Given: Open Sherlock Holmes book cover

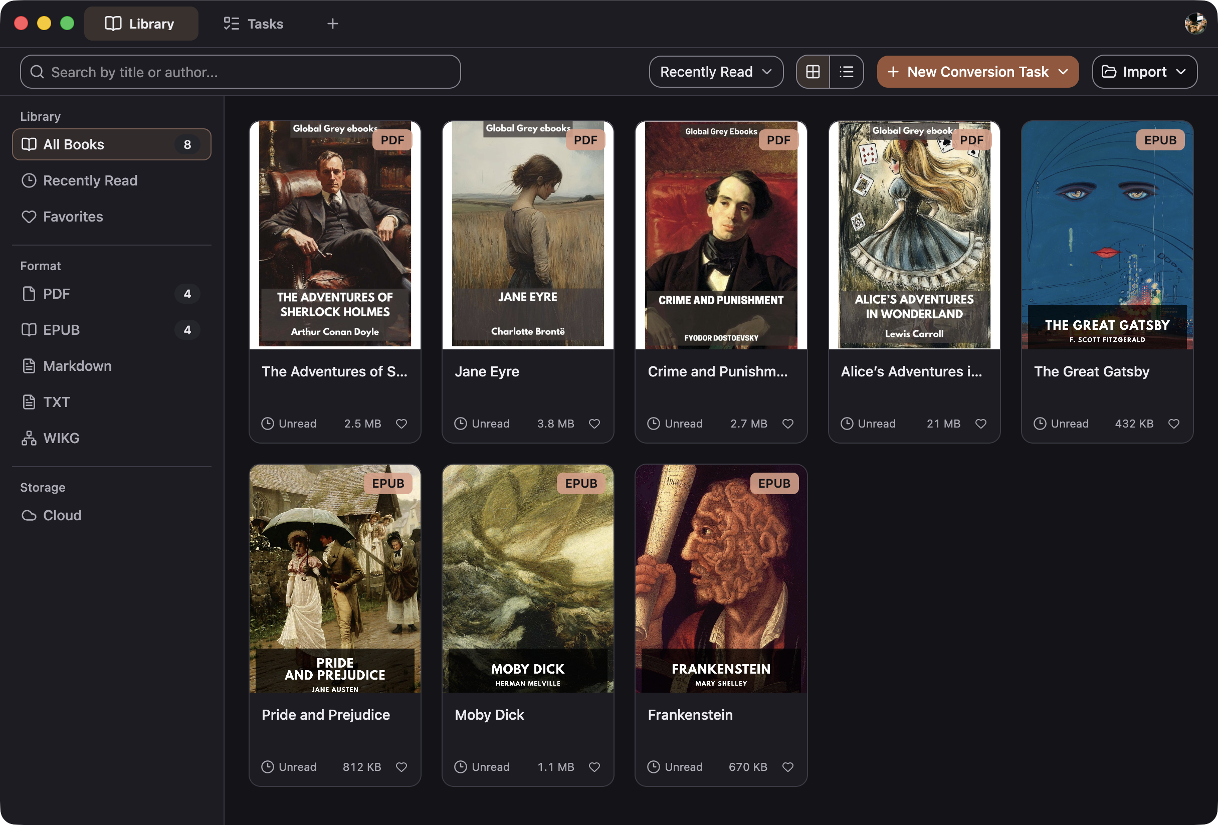Looking at the screenshot, I should 335,236.
